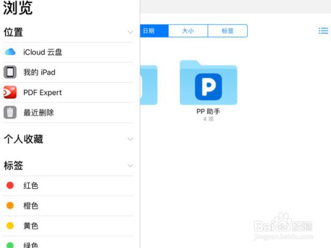Select the yellow tag dot
The image size is (331, 248).
10,225
